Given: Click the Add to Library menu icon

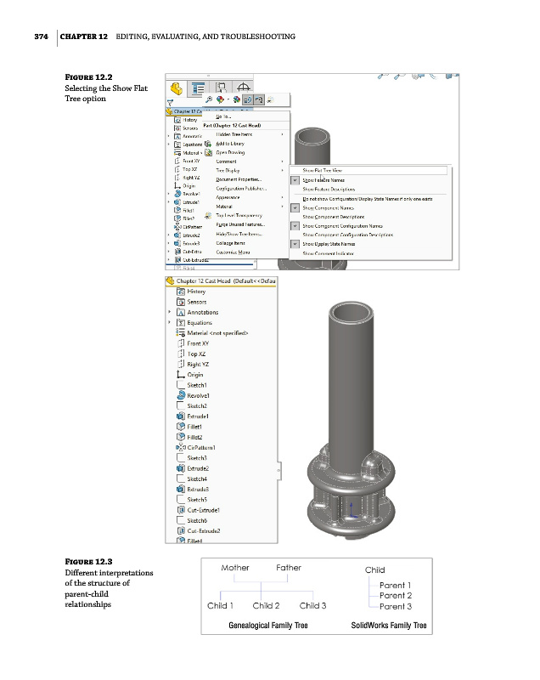Looking at the screenshot, I should point(208,144).
